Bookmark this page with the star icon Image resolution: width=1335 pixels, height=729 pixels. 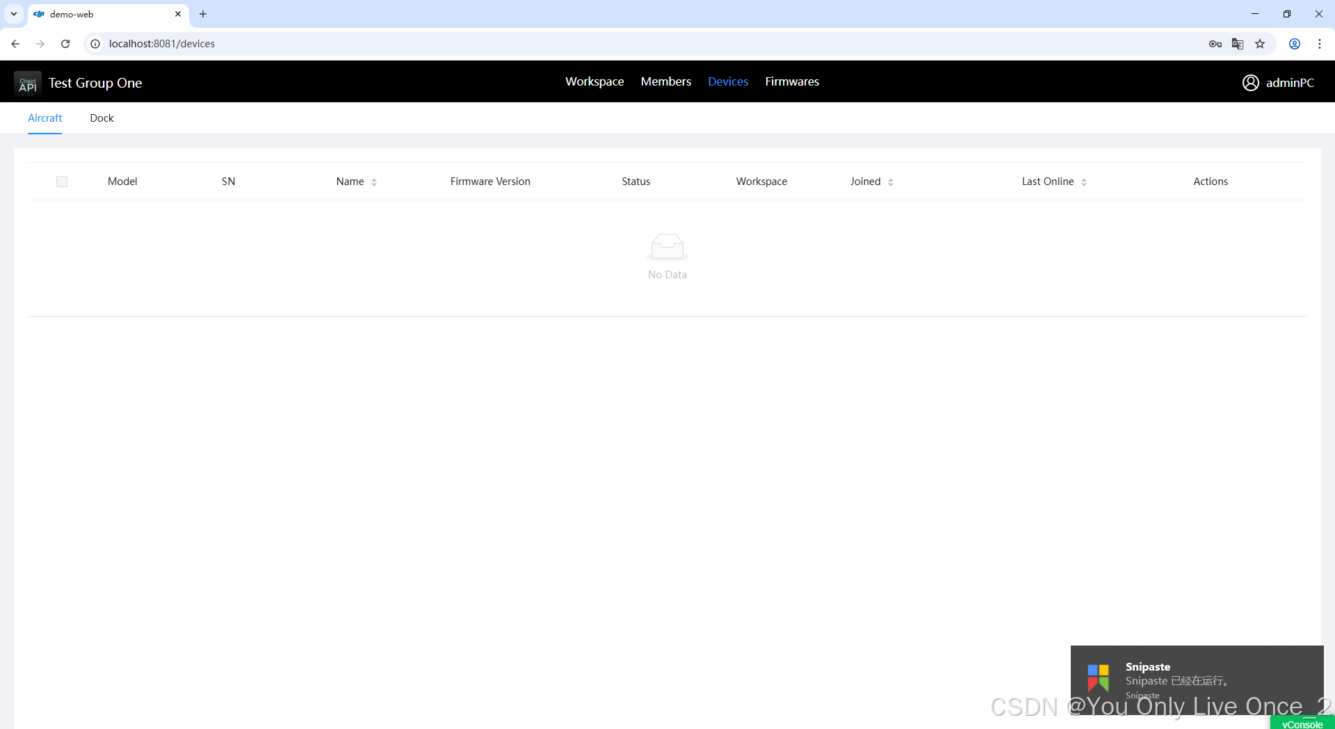pyautogui.click(x=1260, y=44)
